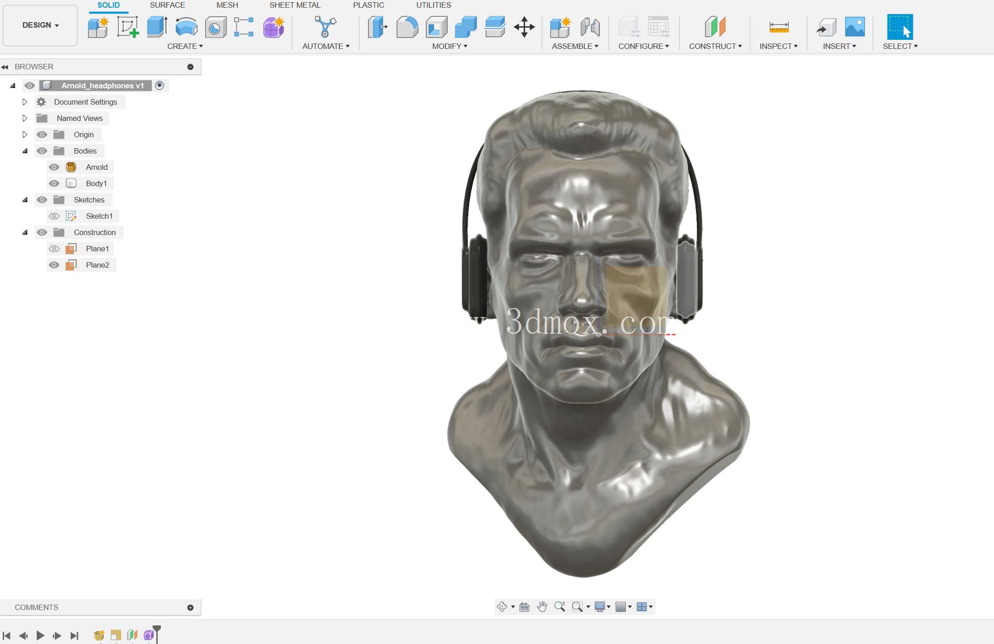Hide the Body1 body
Image resolution: width=994 pixels, height=644 pixels.
coord(54,183)
